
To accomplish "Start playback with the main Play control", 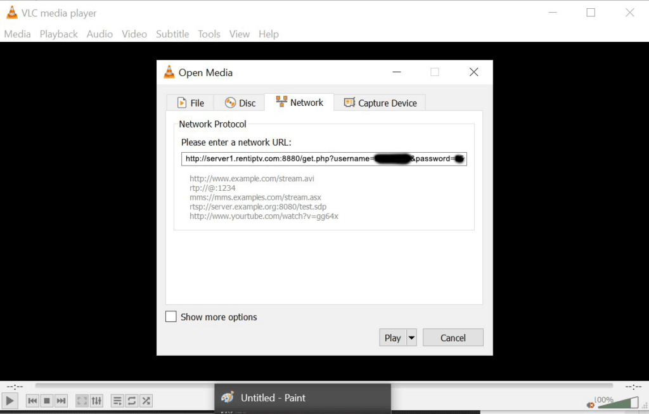I will [x=10, y=401].
